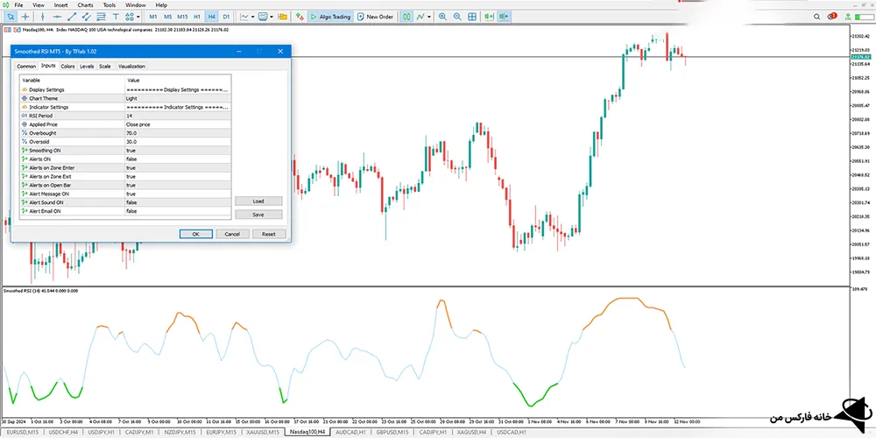The image size is (876, 438).
Task: Edit Oversold value 30.0
Action: point(178,142)
